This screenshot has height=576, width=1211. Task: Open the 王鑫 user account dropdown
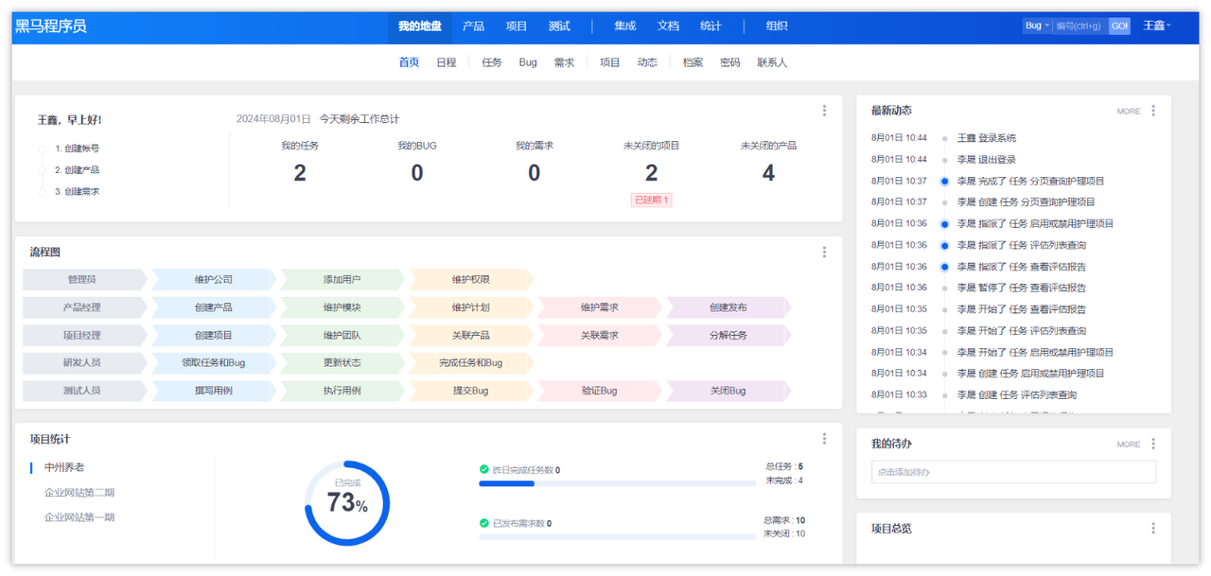pos(1157,26)
